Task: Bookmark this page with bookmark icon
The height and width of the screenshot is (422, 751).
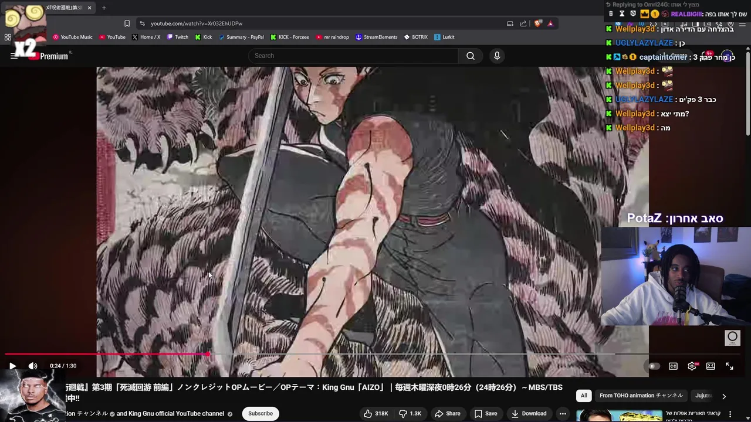Action: 127,23
